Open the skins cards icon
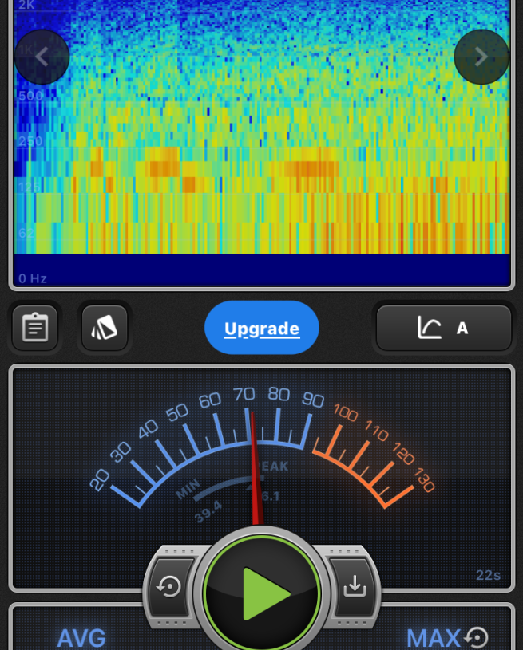Image resolution: width=523 pixels, height=650 pixels. [x=104, y=328]
